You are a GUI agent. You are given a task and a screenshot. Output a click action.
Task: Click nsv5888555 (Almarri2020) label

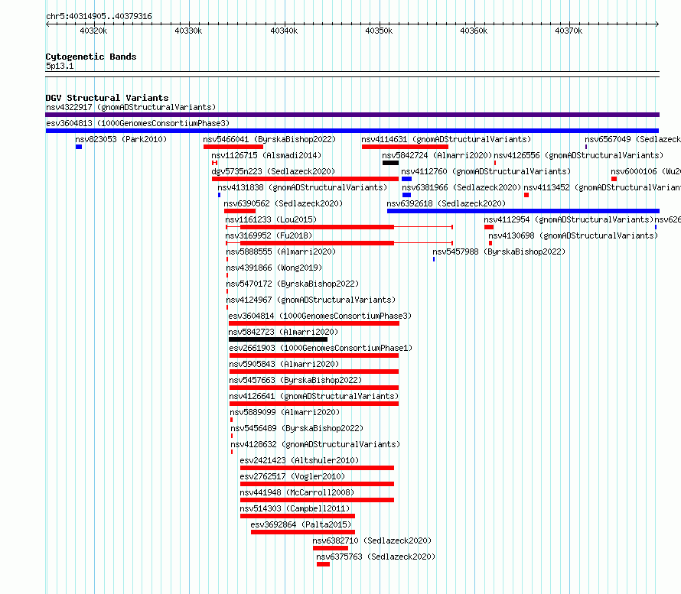coord(281,252)
